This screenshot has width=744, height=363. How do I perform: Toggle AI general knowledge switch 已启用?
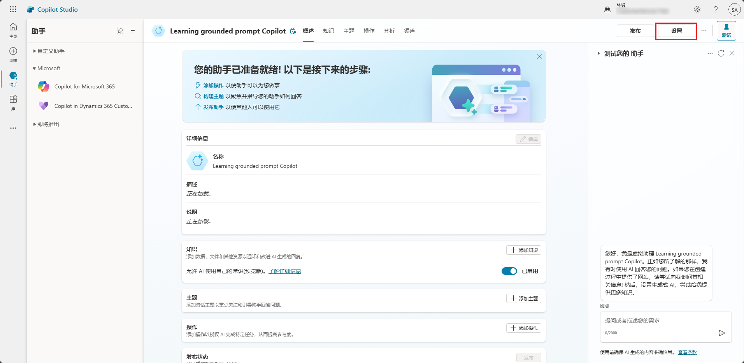[x=509, y=271]
